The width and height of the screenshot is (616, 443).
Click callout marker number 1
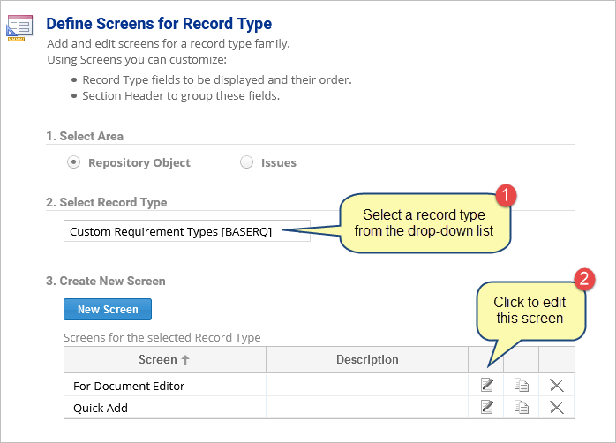pos(506,195)
